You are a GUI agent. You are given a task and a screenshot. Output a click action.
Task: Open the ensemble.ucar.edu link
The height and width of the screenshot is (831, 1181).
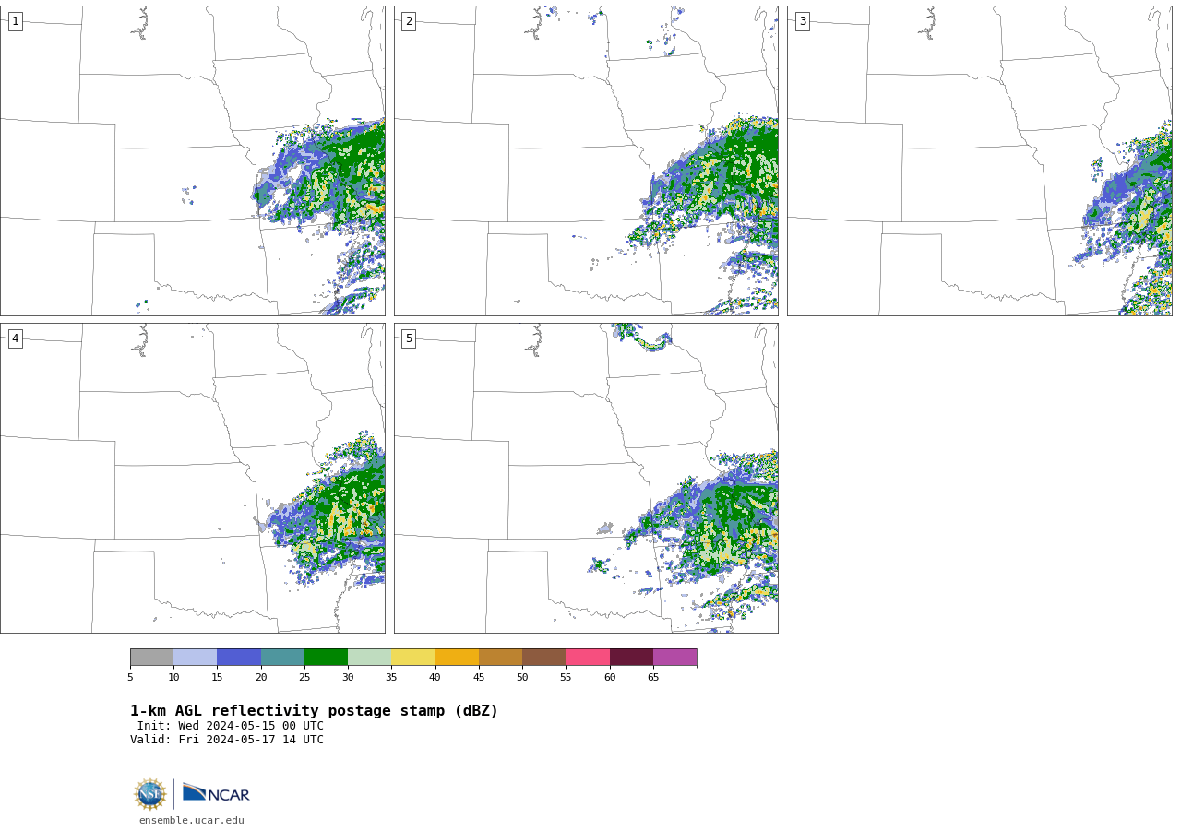(192, 820)
